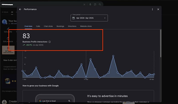Click the calendar icon in Time period
This screenshot has width=178, height=104.
74,18
